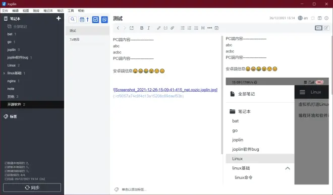Click the 26/12/2021 15:14 note timestamp

click(282, 18)
